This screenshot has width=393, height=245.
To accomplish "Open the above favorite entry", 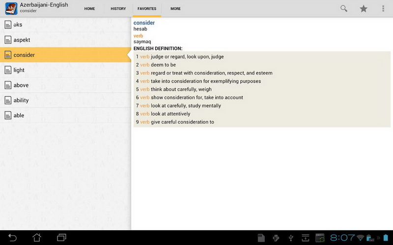I will click(65, 85).
